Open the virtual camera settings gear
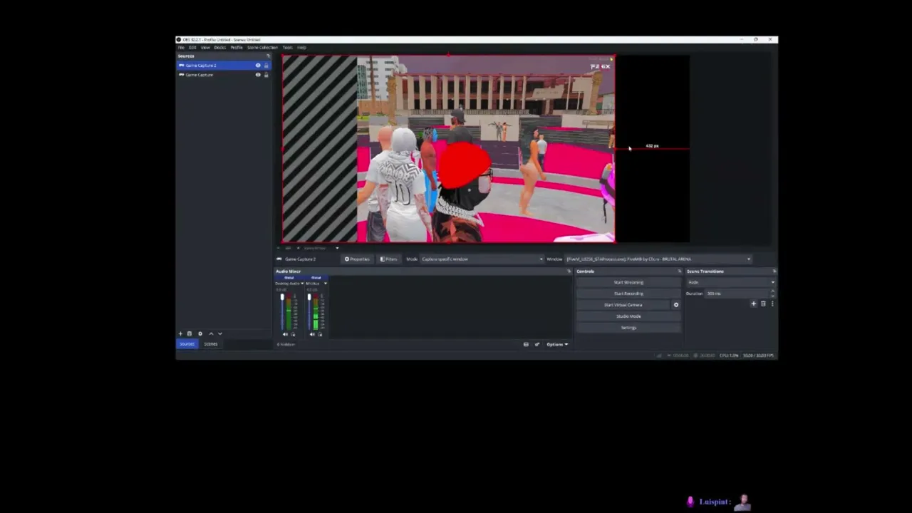The width and height of the screenshot is (912, 513). [676, 305]
